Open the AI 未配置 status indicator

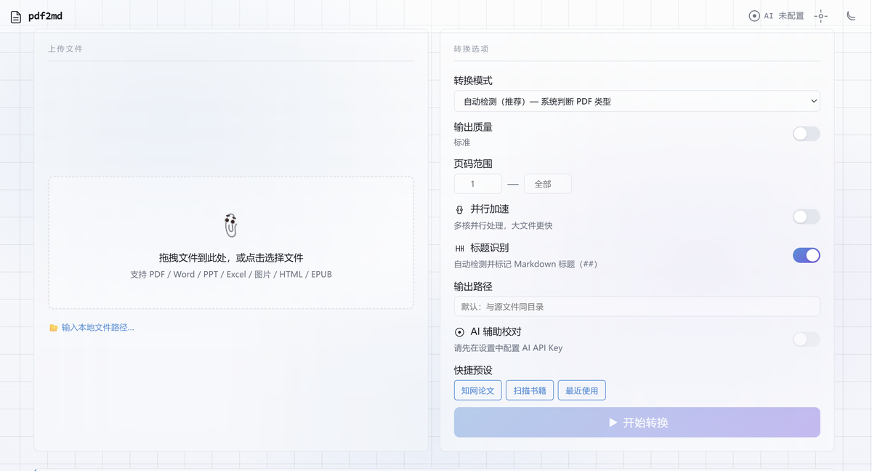coord(777,16)
